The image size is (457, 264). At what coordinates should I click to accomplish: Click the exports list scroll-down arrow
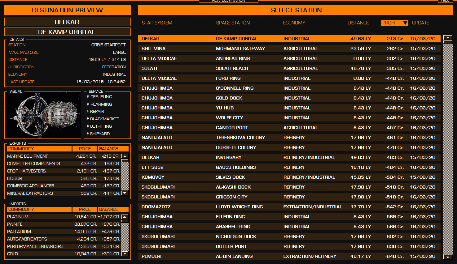[125, 193]
